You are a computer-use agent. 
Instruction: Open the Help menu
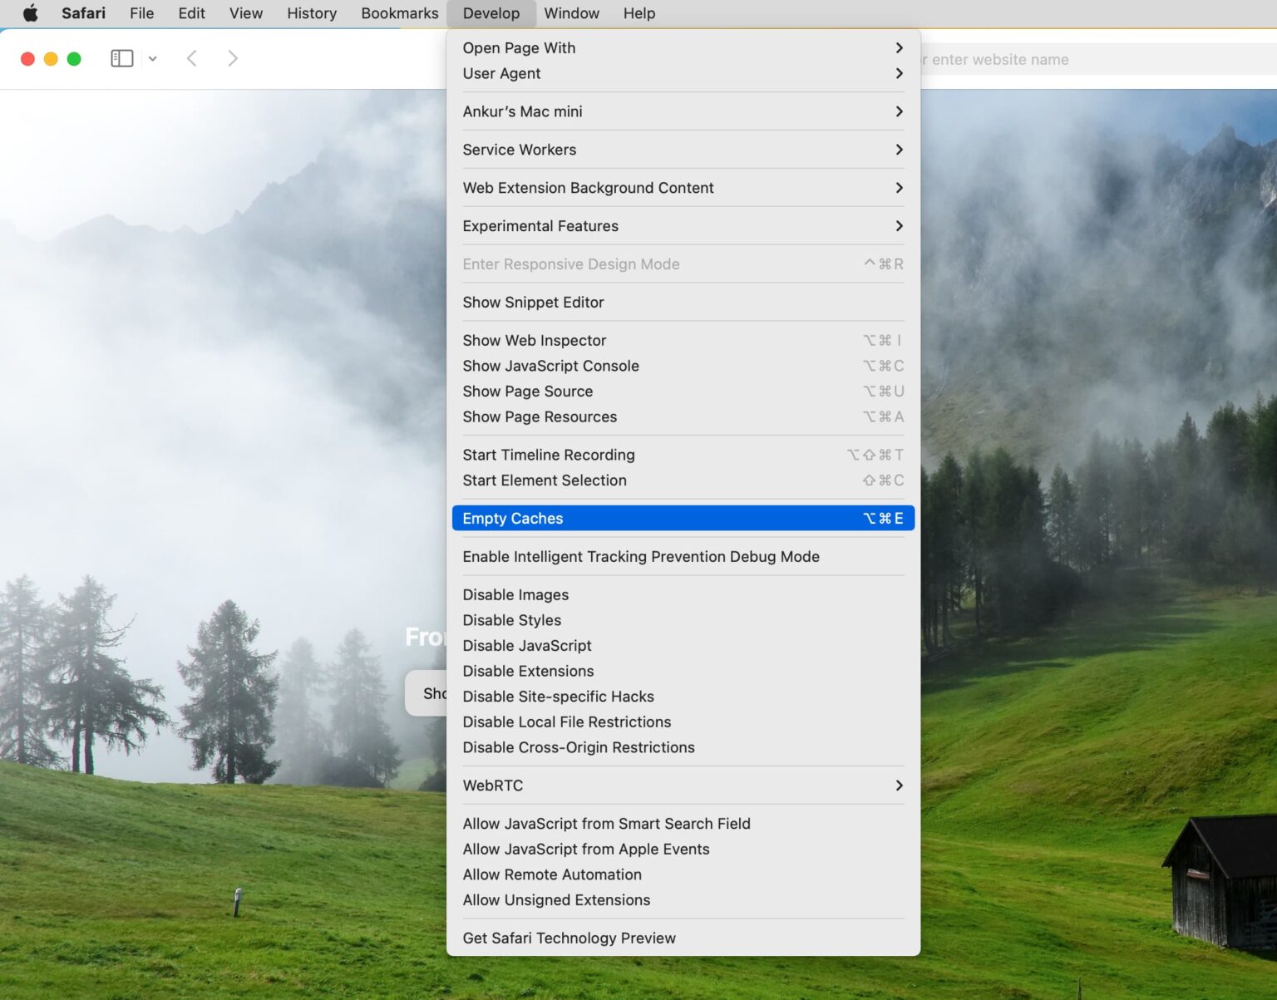pos(638,13)
